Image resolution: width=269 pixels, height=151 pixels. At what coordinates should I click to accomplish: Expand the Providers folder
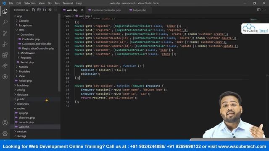pyautogui.click(x=24, y=72)
